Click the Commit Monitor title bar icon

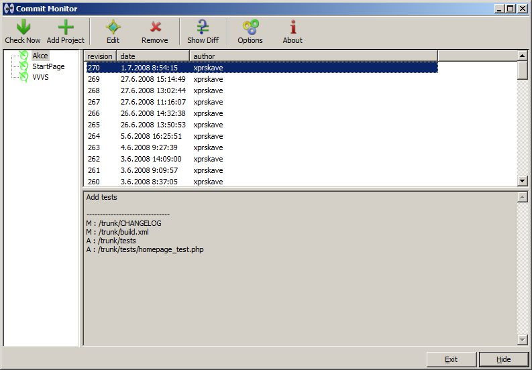pos(9,9)
